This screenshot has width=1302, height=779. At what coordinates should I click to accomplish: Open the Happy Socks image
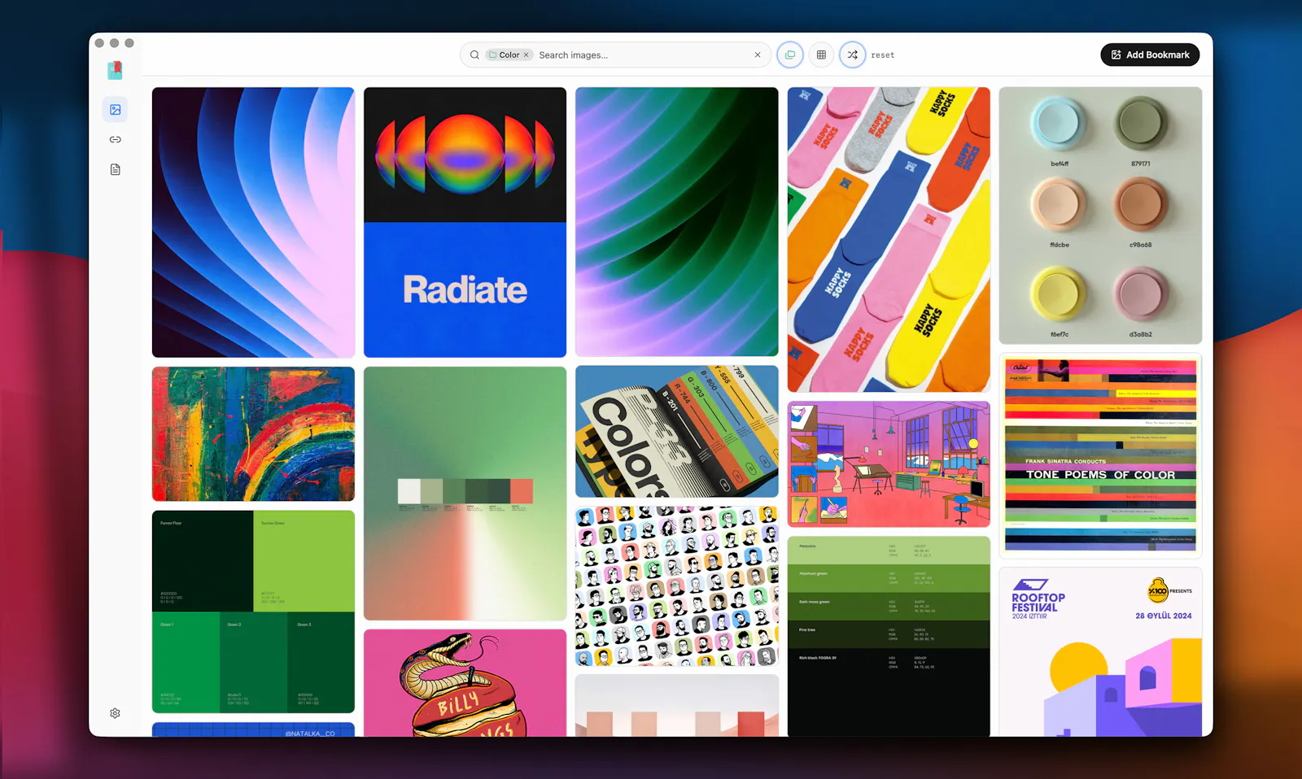click(x=889, y=240)
